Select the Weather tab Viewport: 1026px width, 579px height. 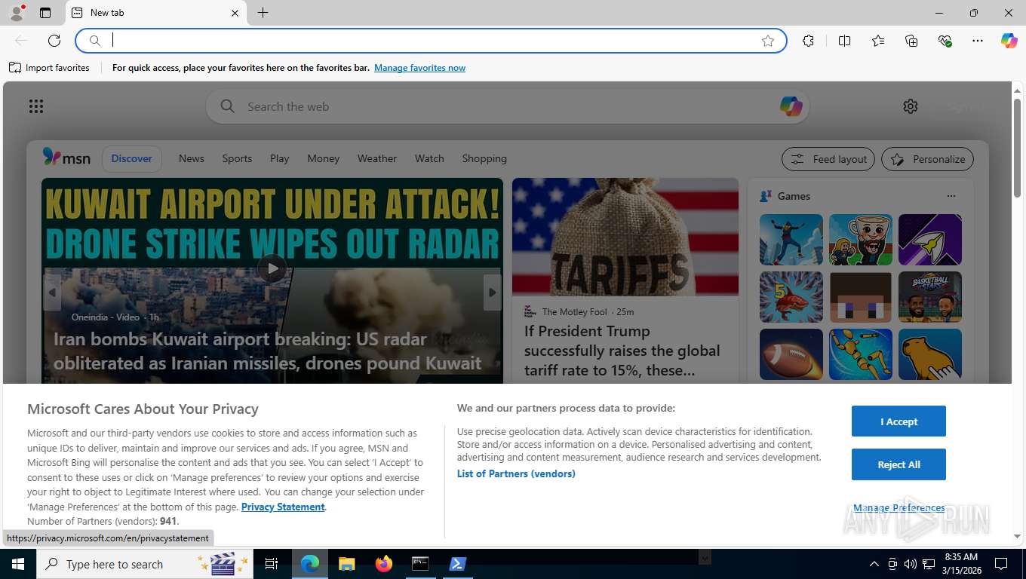tap(377, 158)
